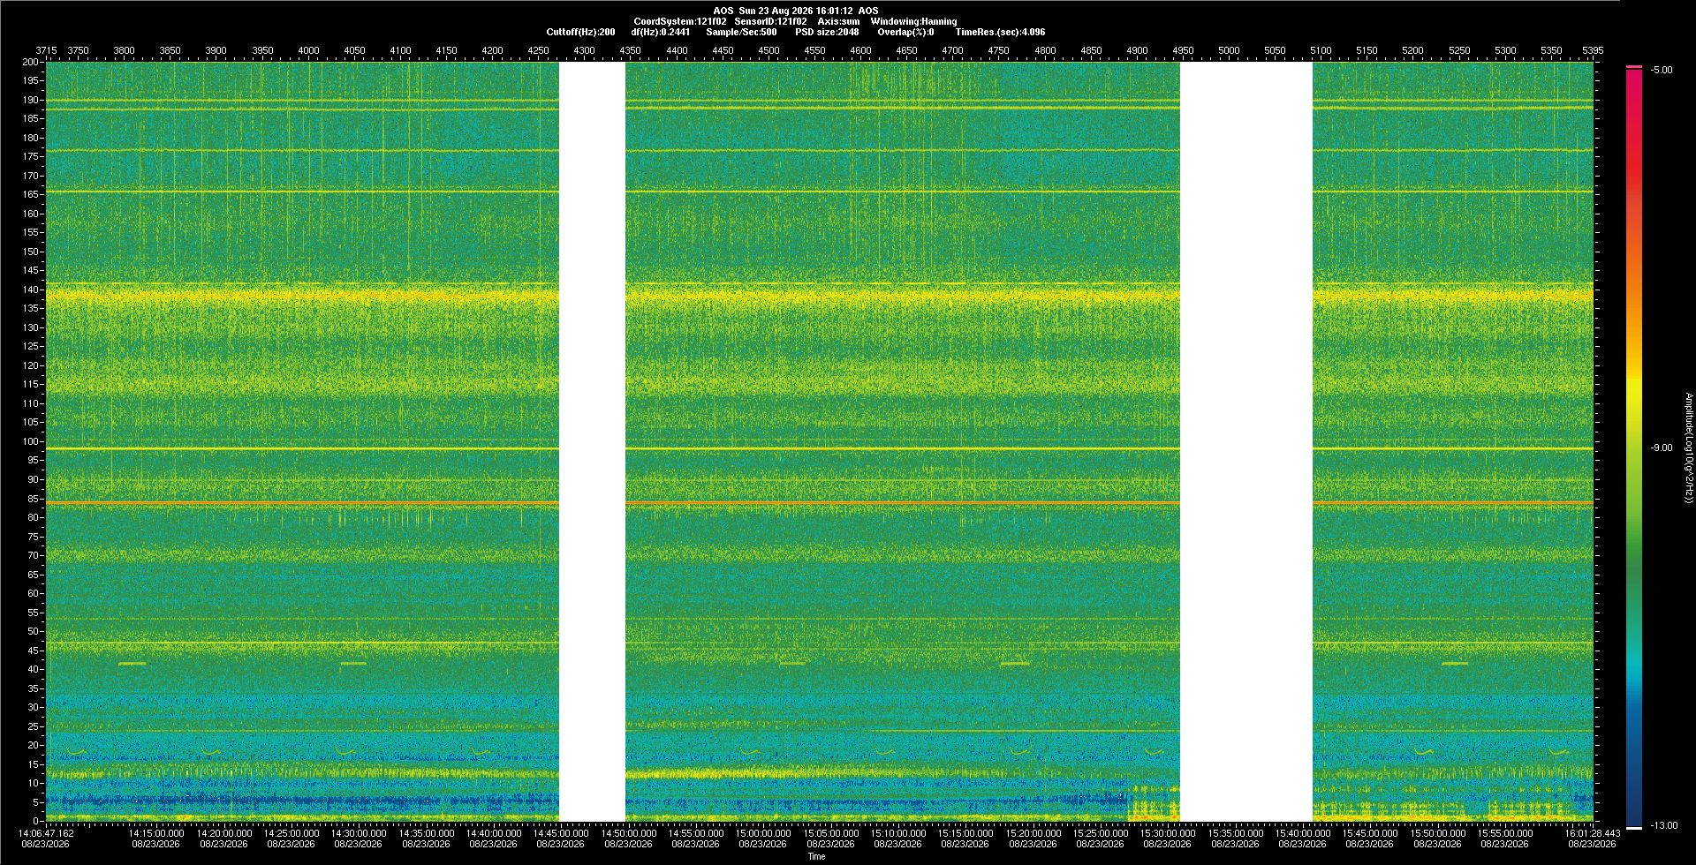Click the 140 Hz frequency axis label
The height and width of the screenshot is (865, 1696).
31,290
